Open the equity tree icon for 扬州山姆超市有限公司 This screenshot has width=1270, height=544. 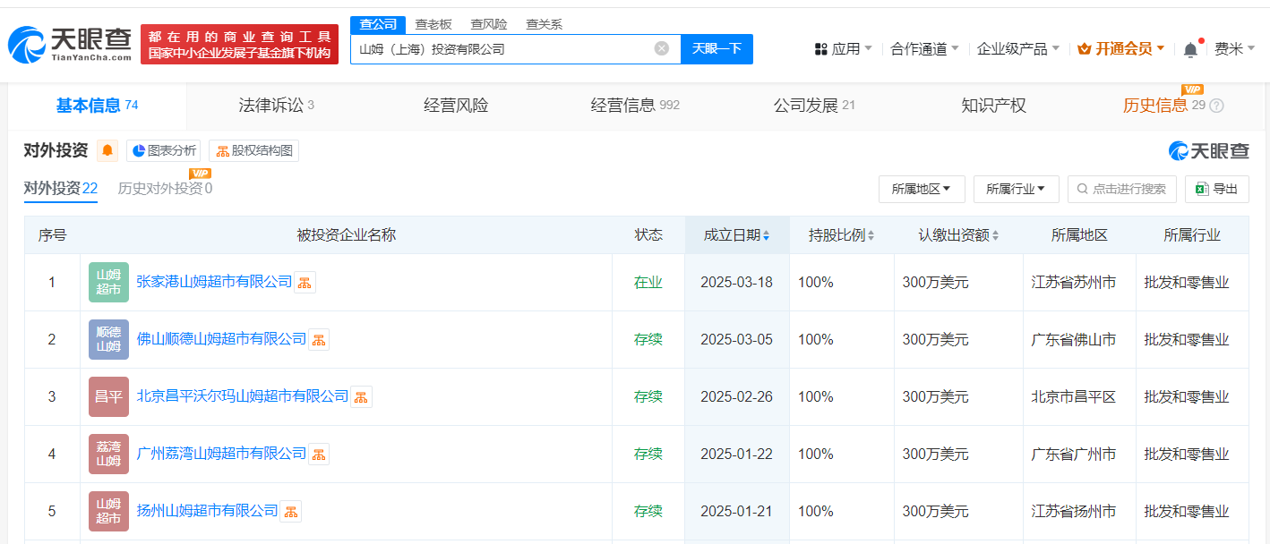[x=291, y=511]
